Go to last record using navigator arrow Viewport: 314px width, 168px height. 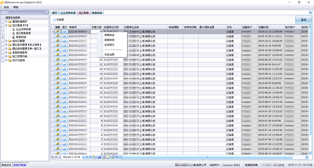[90, 157]
